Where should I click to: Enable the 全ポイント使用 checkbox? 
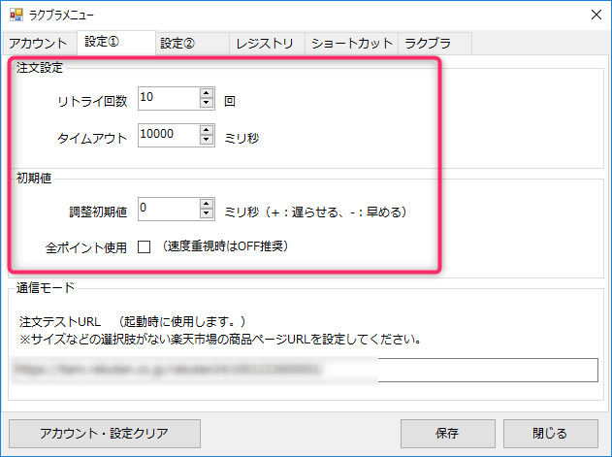(x=145, y=247)
